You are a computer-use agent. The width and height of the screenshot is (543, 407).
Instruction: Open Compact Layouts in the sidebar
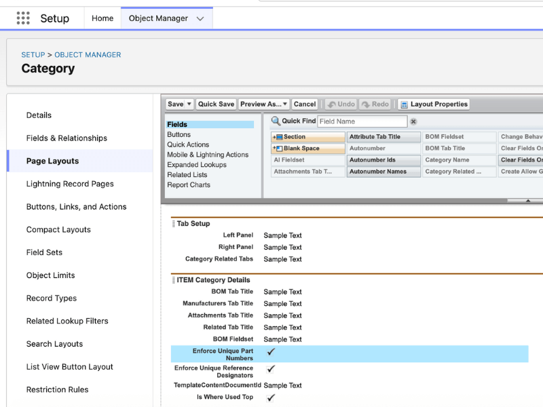coord(58,229)
